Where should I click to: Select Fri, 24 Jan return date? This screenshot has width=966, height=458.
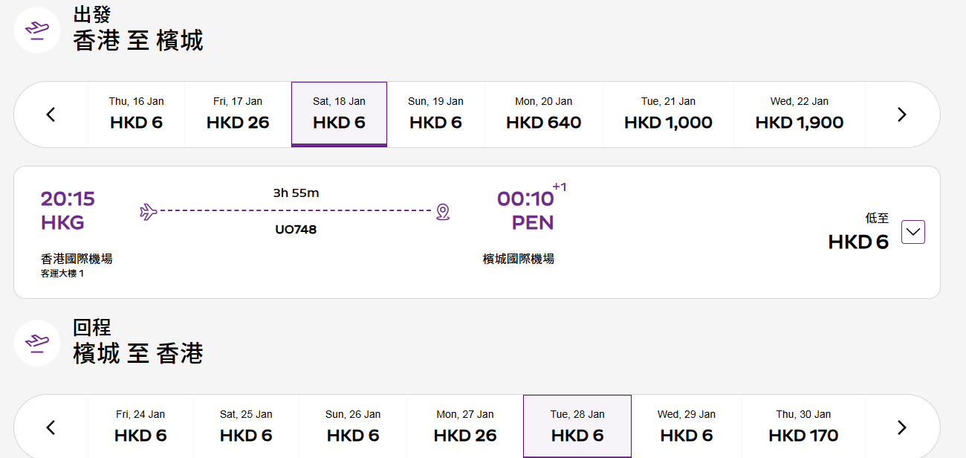coord(140,427)
